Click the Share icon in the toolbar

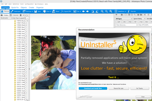(x=53, y=11)
